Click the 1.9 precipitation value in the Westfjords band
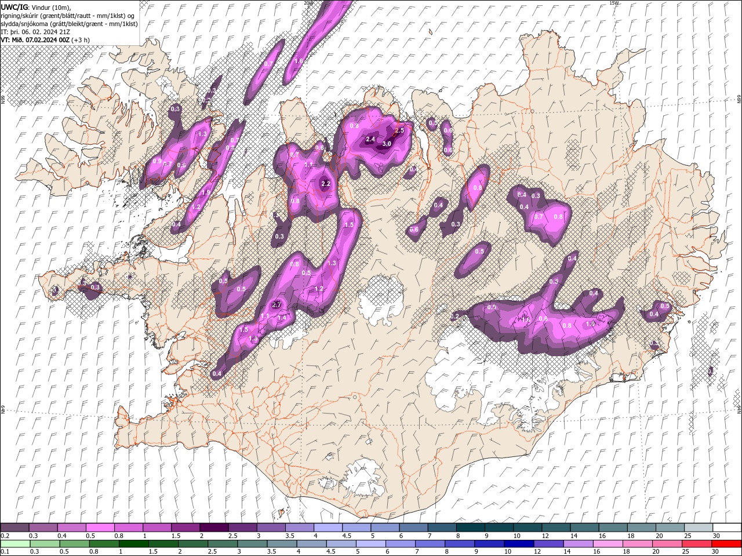 [206, 193]
